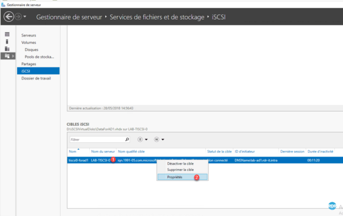The image size is (343, 216).
Task: Open Disques in the sidebar
Action: tap(31, 50)
